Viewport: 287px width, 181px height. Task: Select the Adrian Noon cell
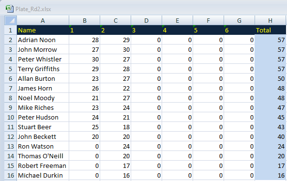click(x=43, y=40)
